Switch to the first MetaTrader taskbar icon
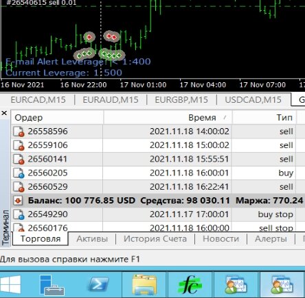The height and width of the screenshot is (298, 305). (236, 285)
